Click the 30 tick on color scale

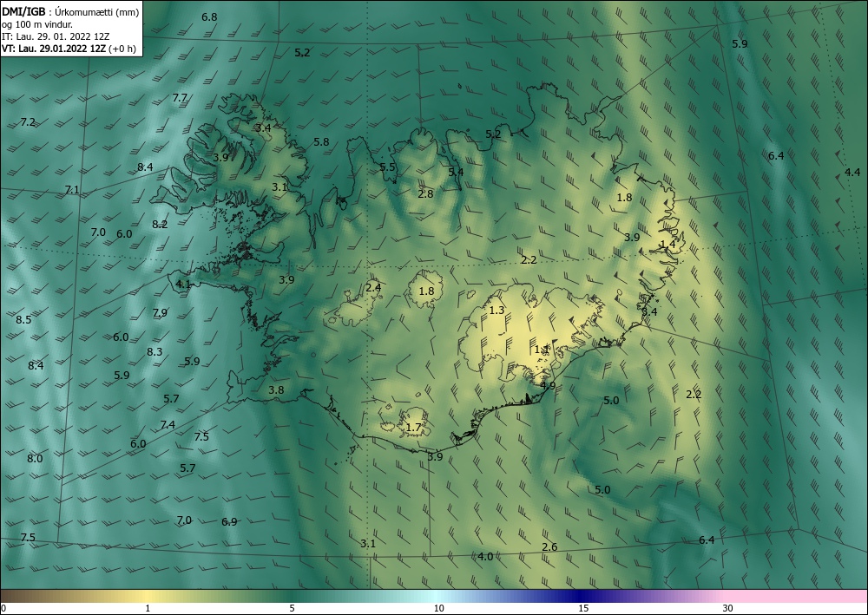click(x=727, y=609)
